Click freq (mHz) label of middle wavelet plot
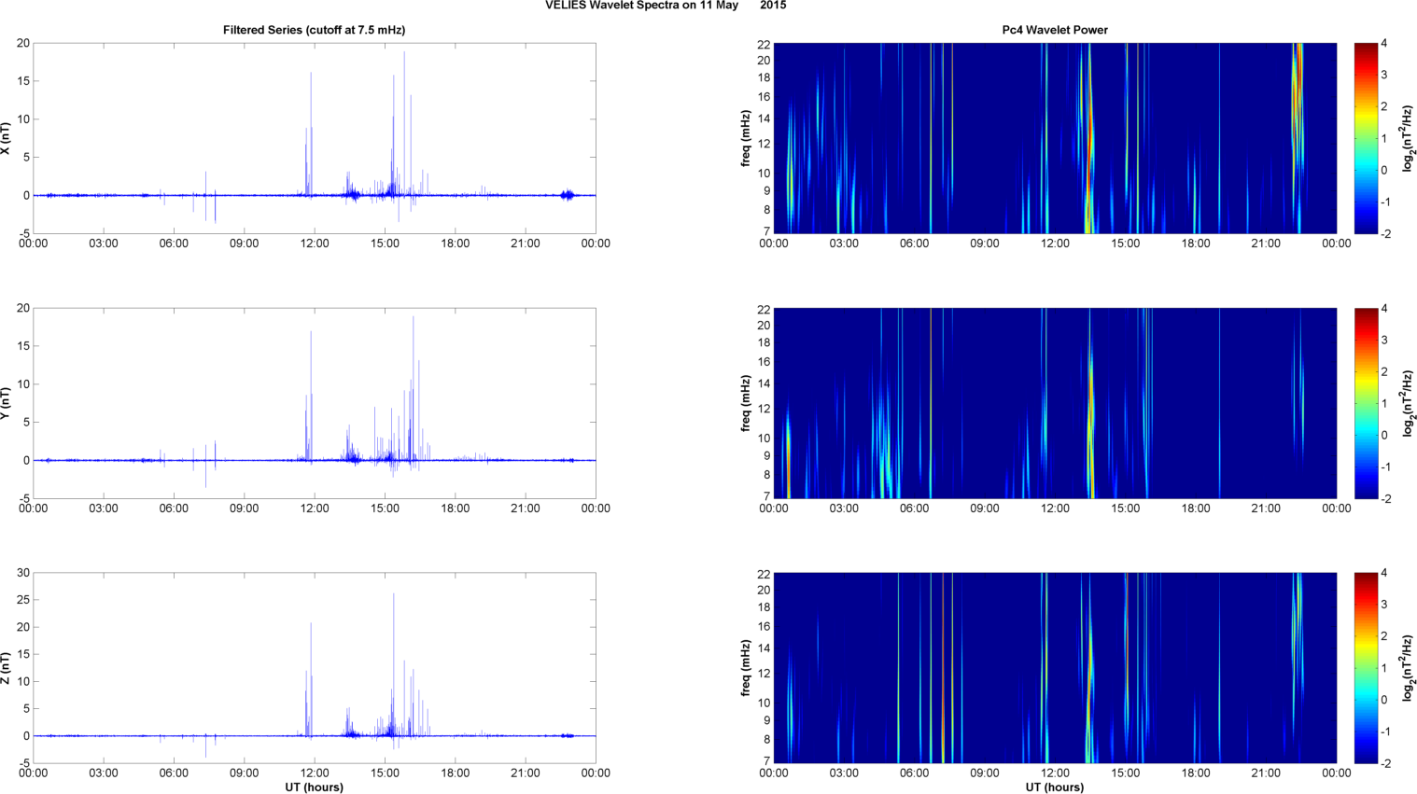Screen dimensions: 1417x794 click(746, 403)
